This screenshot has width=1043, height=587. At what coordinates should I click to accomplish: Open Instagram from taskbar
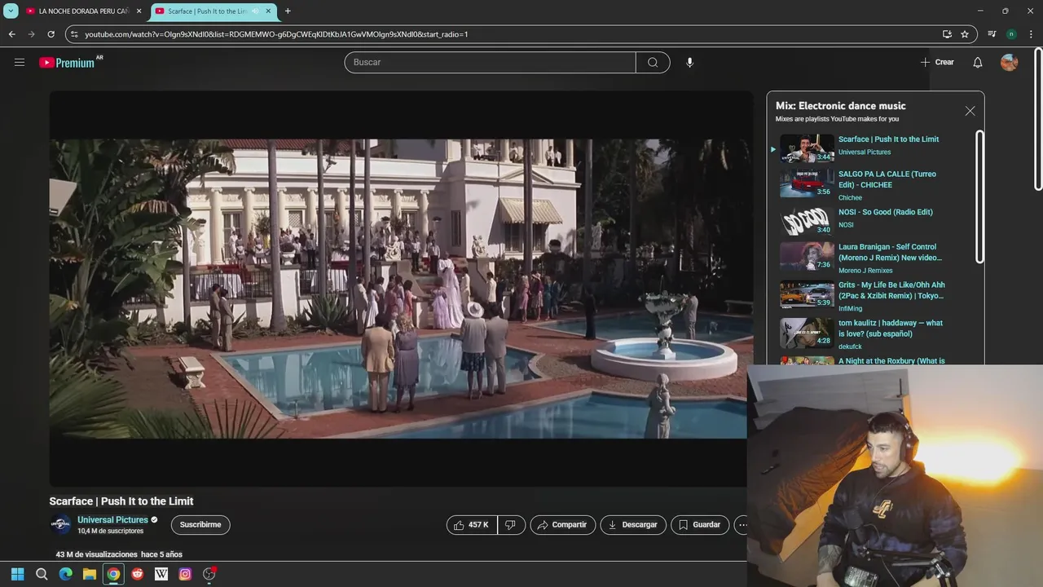(185, 574)
